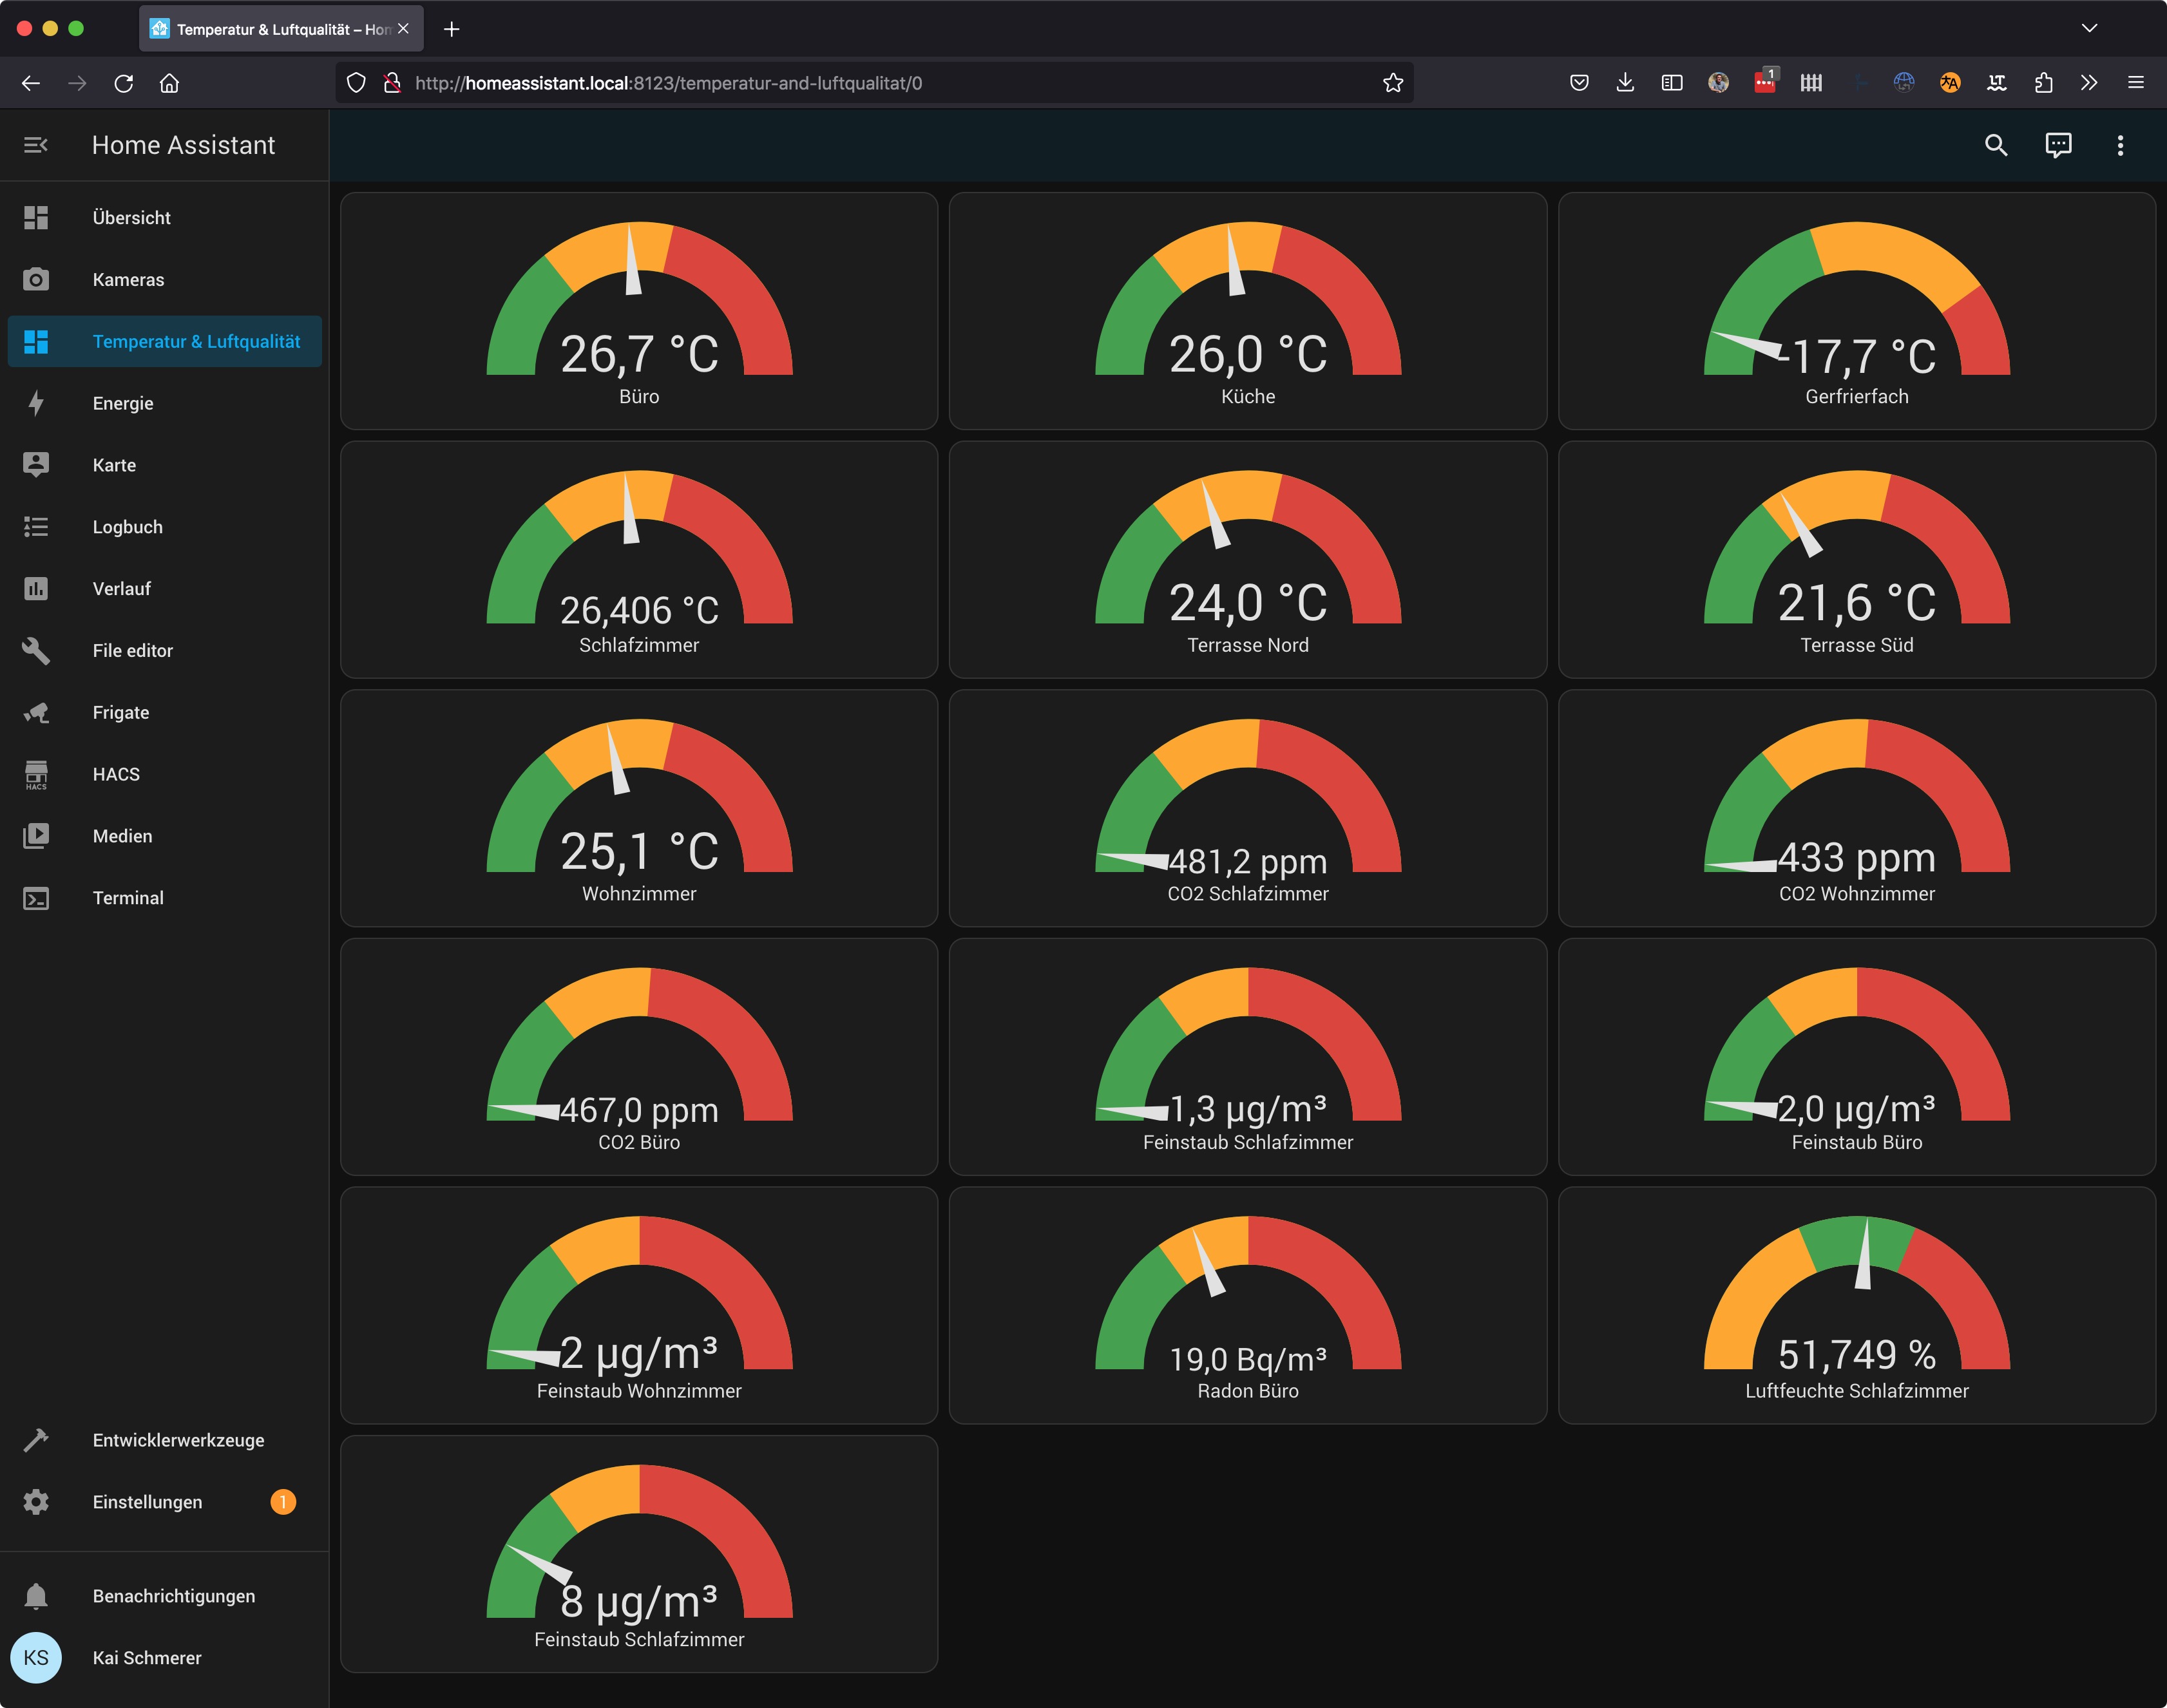Show Benachrichtigungen notifications
This screenshot has height=1708, width=2167.
click(173, 1596)
